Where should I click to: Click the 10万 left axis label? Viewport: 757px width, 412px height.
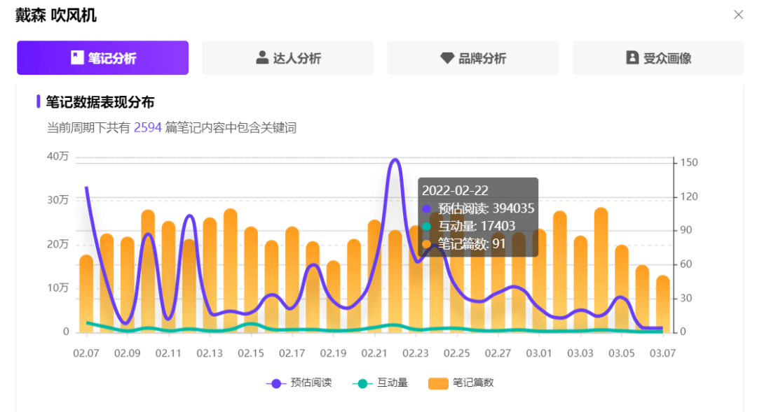[x=58, y=288]
